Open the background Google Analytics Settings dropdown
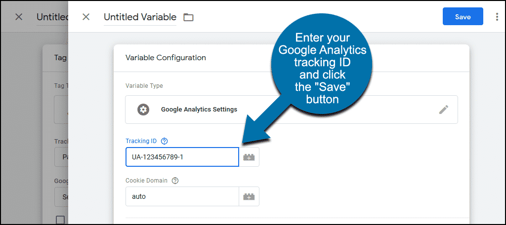The width and height of the screenshot is (506, 225). [61, 197]
